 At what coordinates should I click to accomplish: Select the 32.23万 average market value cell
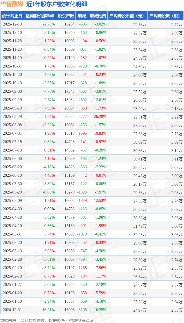(x=140, y=234)
